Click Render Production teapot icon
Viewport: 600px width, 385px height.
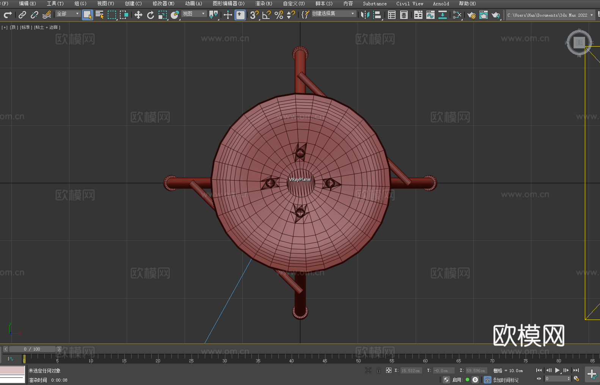496,15
